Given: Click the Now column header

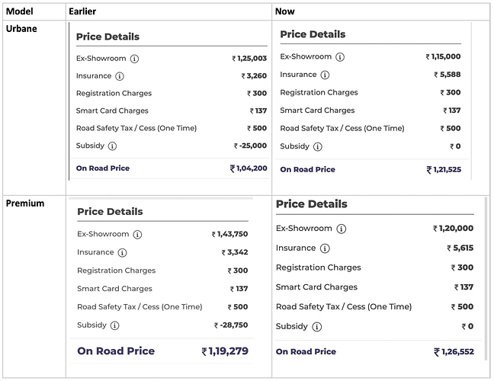Looking at the screenshot, I should [285, 11].
